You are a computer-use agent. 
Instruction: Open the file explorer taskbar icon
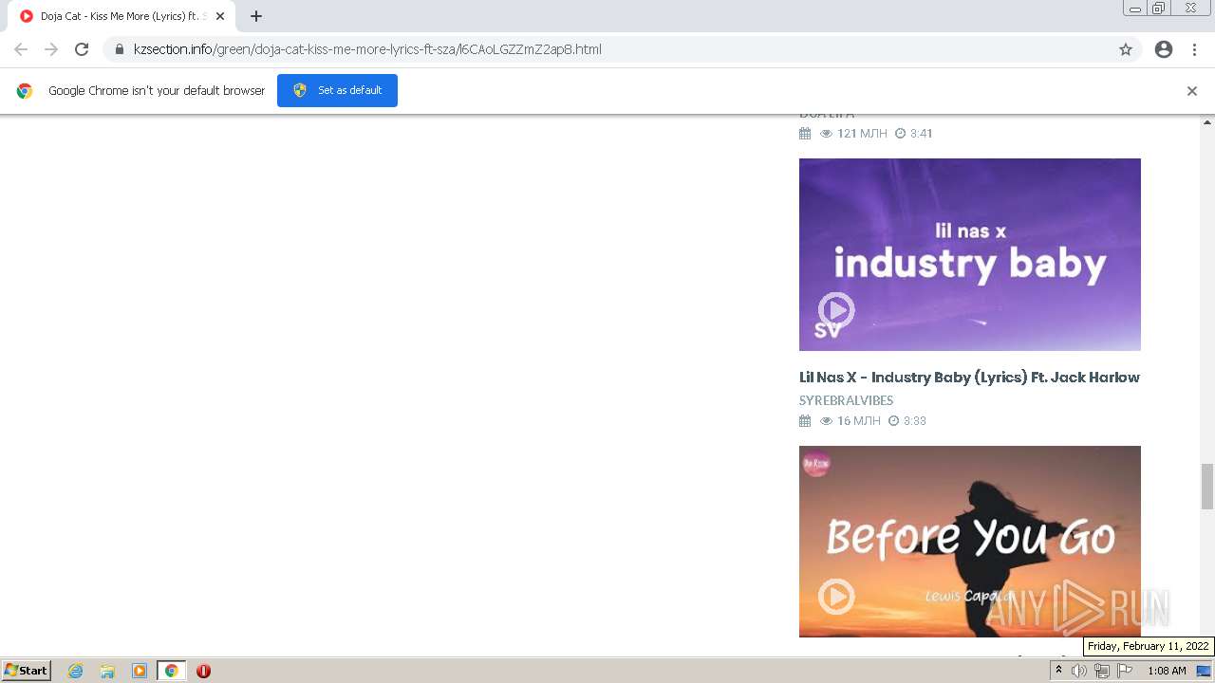[107, 671]
